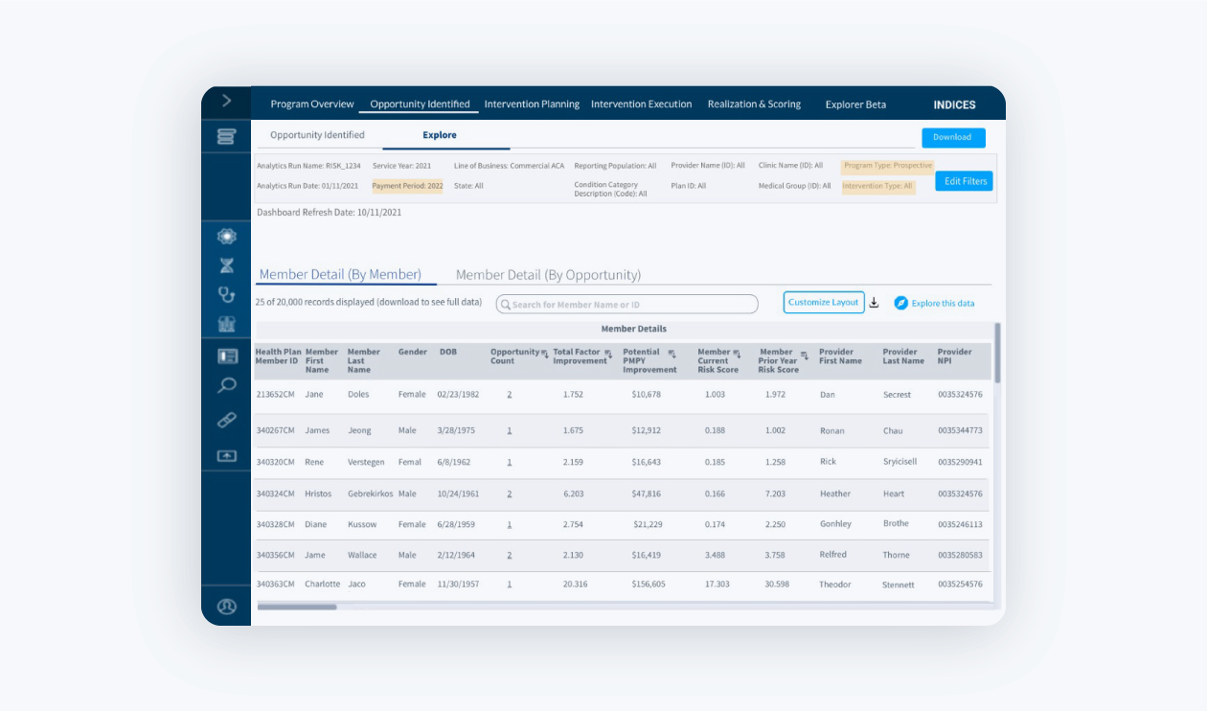Viewport: 1207px width, 711px height.
Task: Click the magnifying glass sidebar icon
Action: coord(227,386)
